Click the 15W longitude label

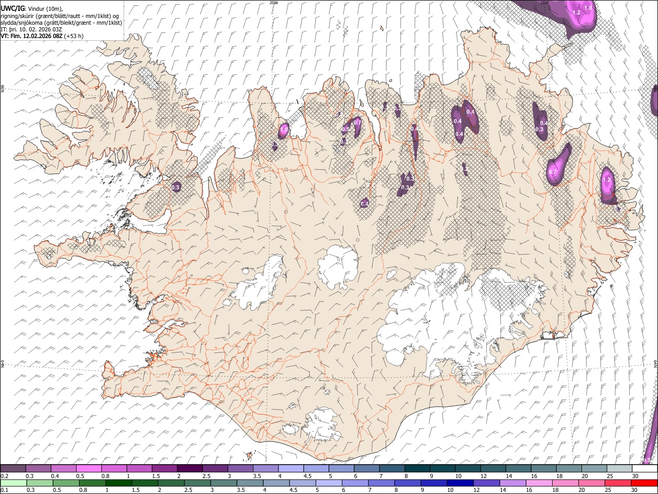coord(544,3)
